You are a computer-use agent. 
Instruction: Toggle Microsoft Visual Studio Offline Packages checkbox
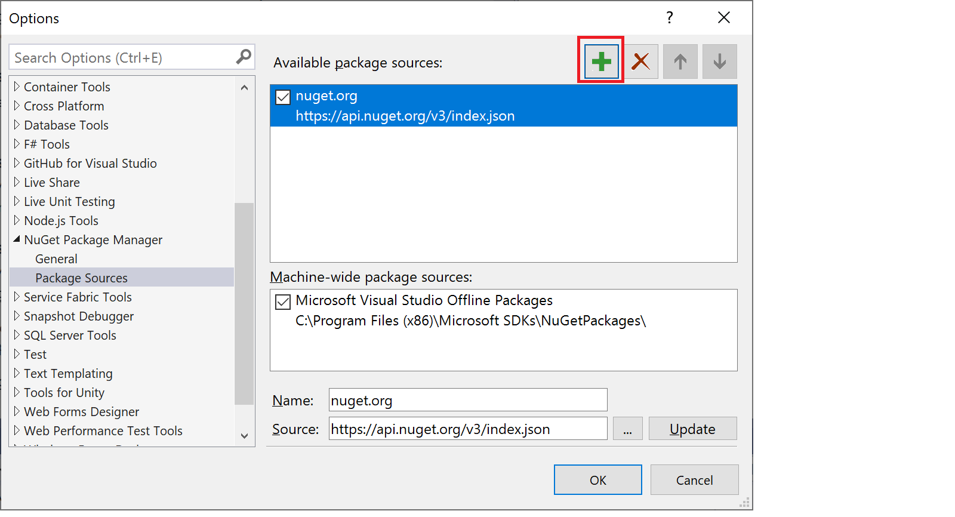(x=283, y=301)
